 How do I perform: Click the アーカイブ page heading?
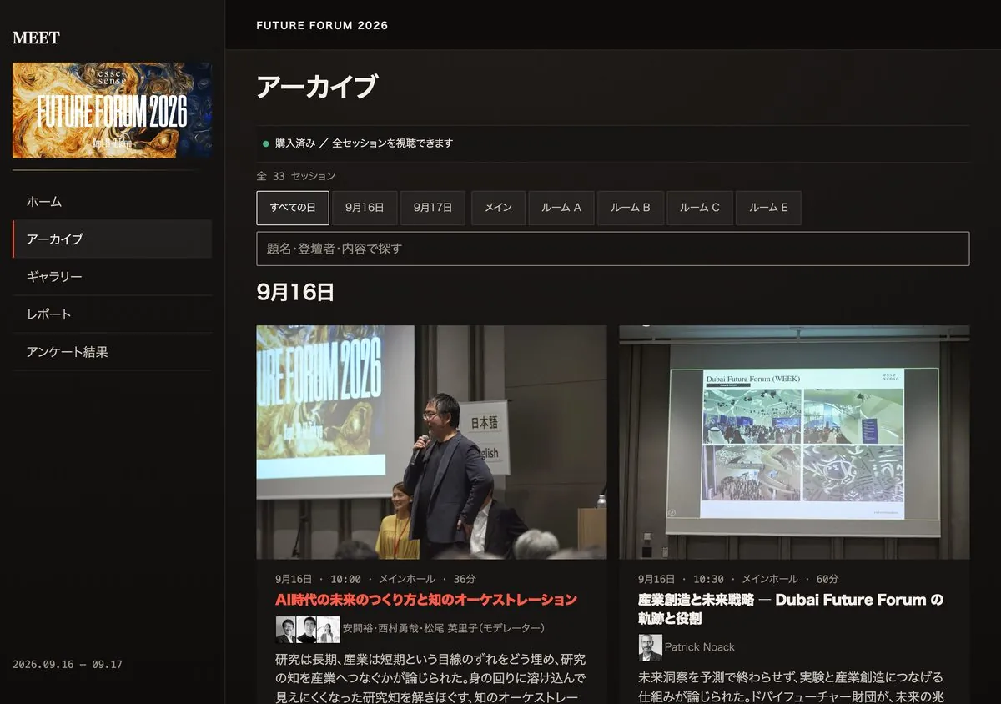(x=317, y=87)
